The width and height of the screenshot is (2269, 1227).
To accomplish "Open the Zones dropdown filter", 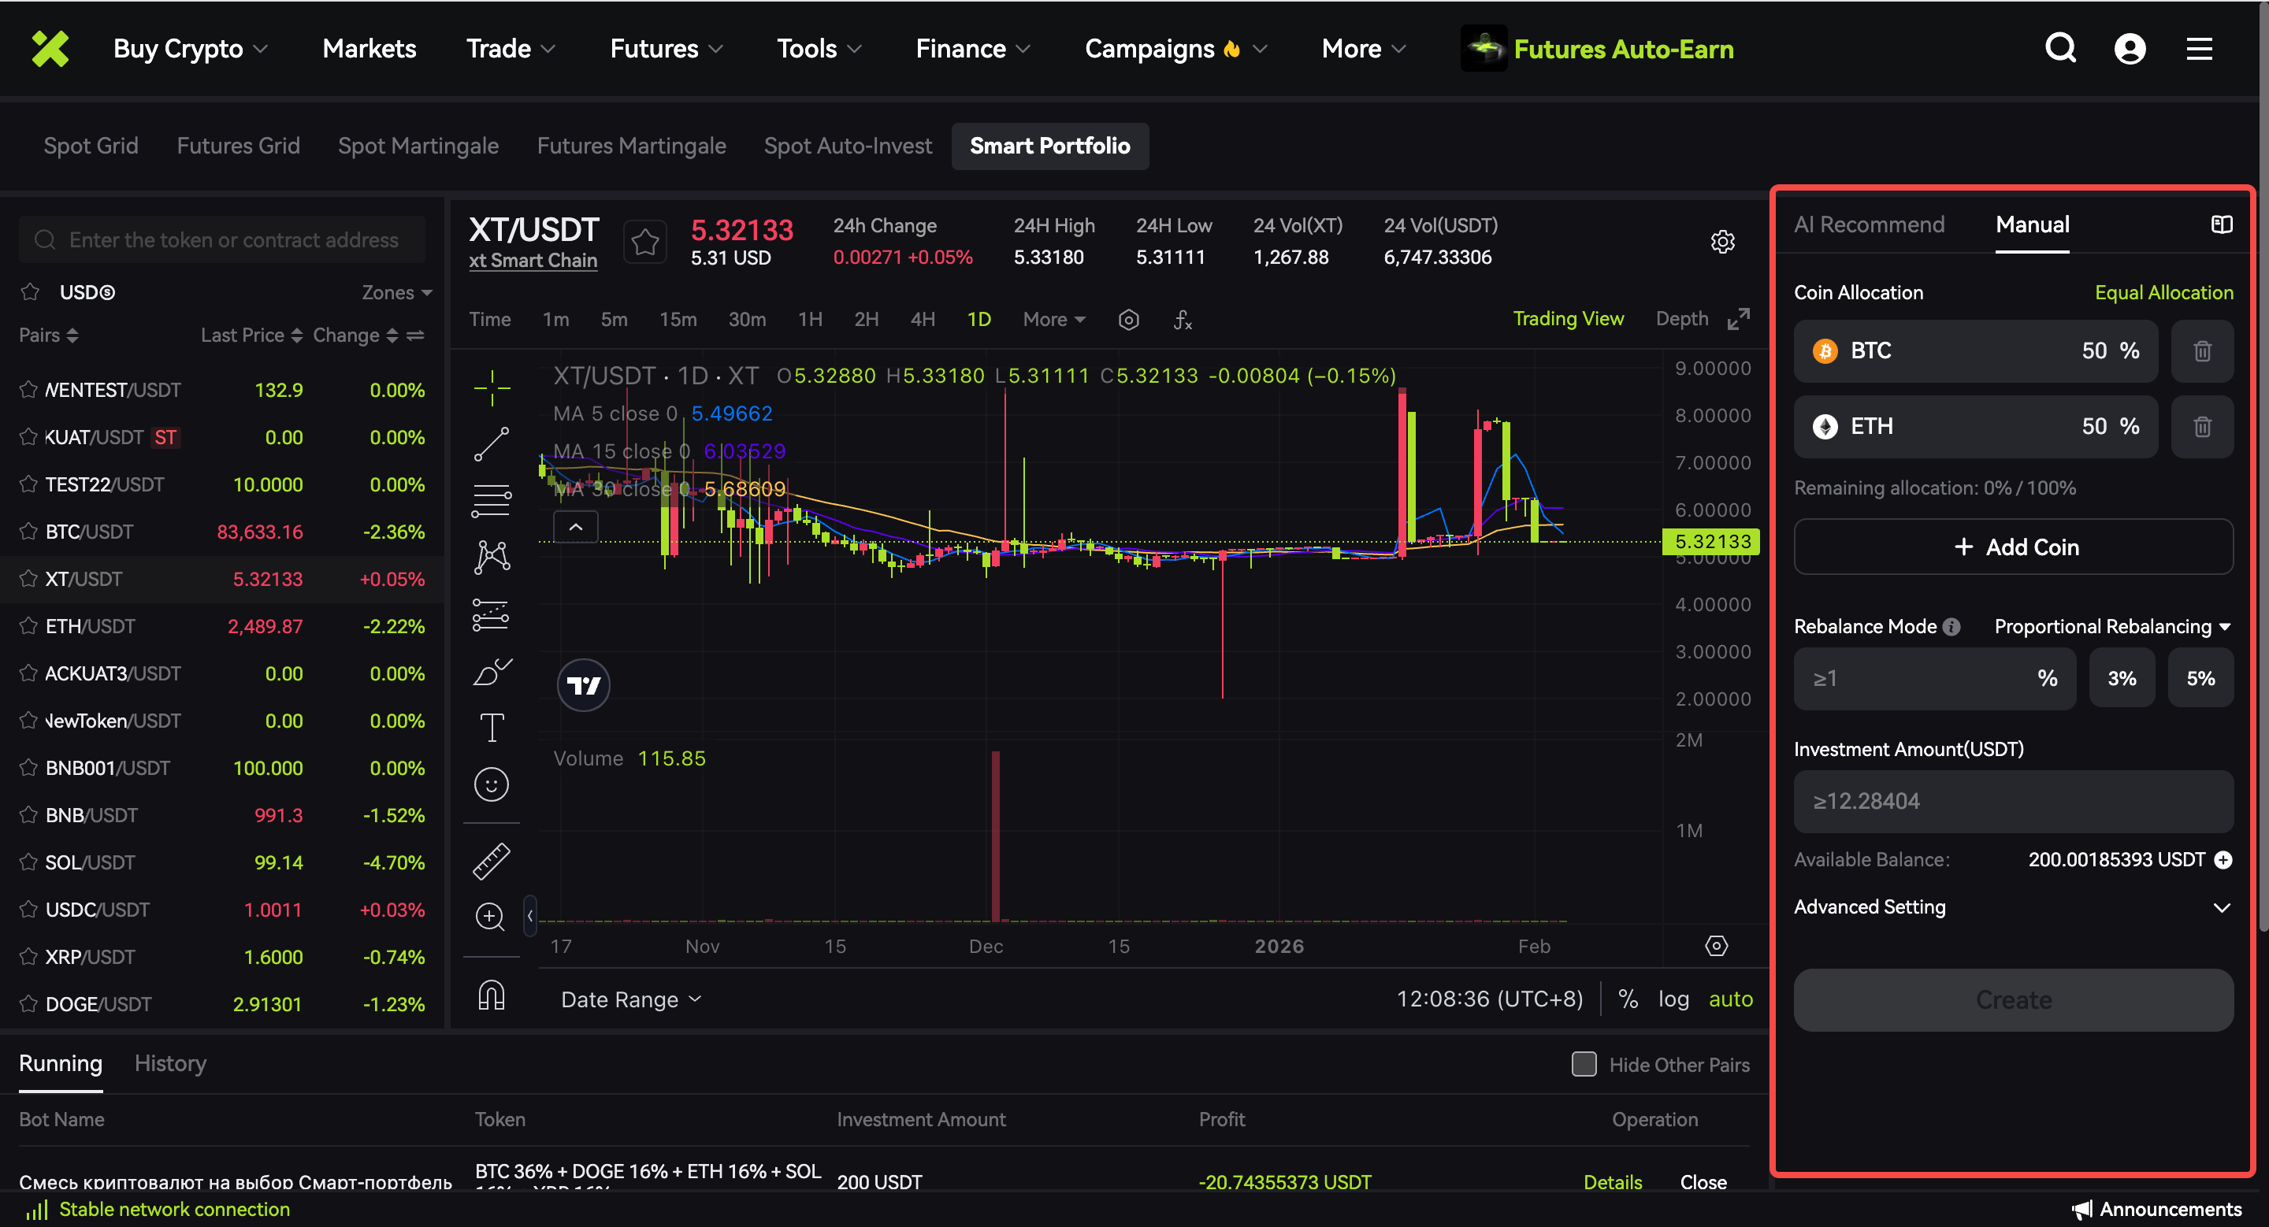I will [x=396, y=292].
